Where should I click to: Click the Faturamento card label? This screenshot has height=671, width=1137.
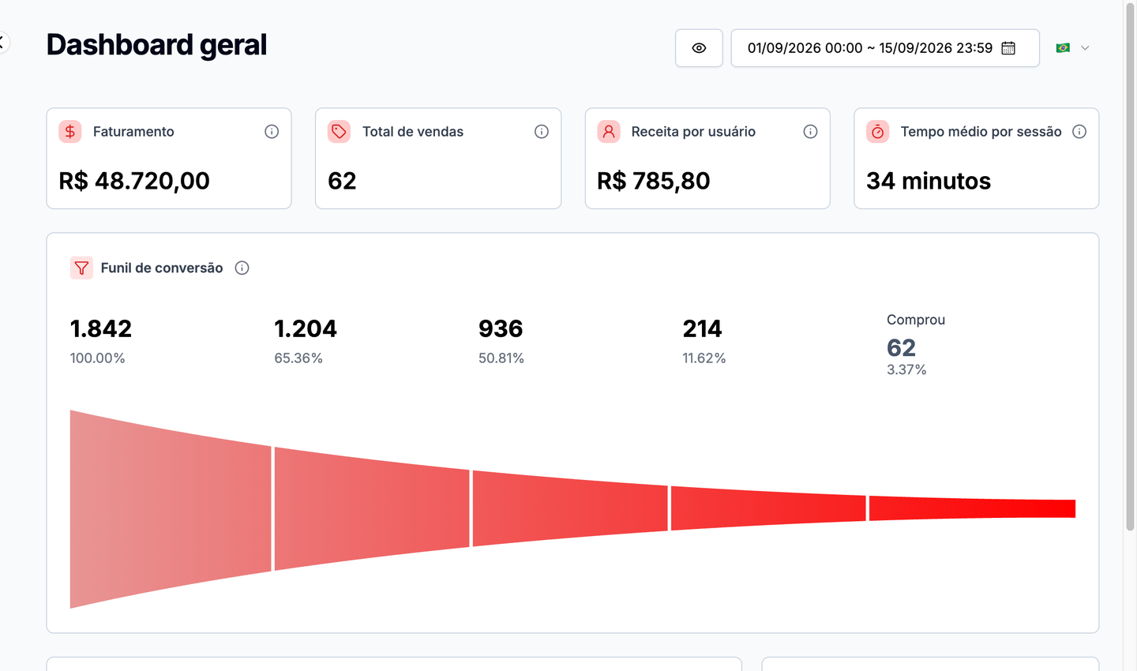[133, 132]
